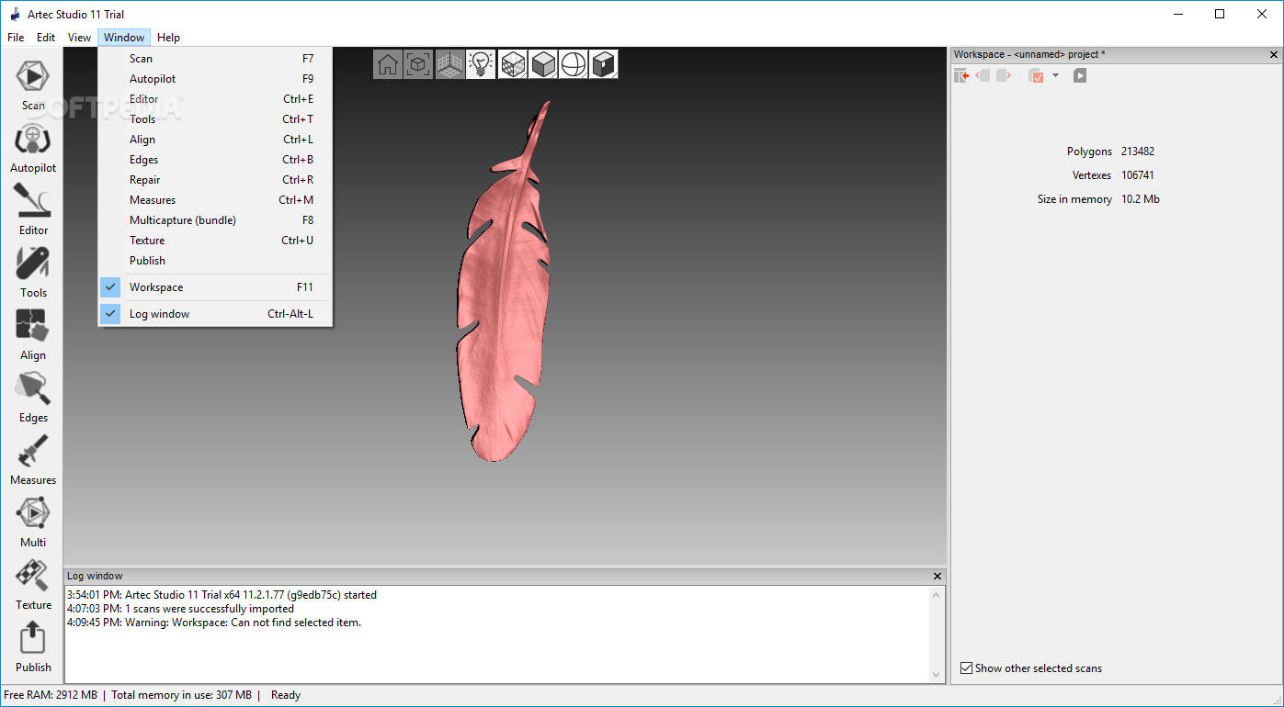1284x707 pixels.
Task: Toggle the grid display icon
Action: [449, 64]
